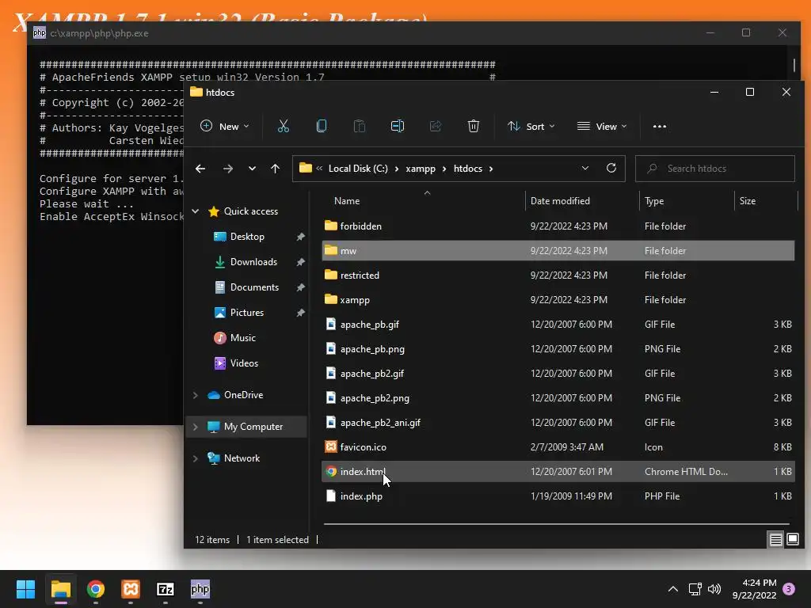
Task: Open the recent locations dropdown arrow
Action: click(252, 169)
